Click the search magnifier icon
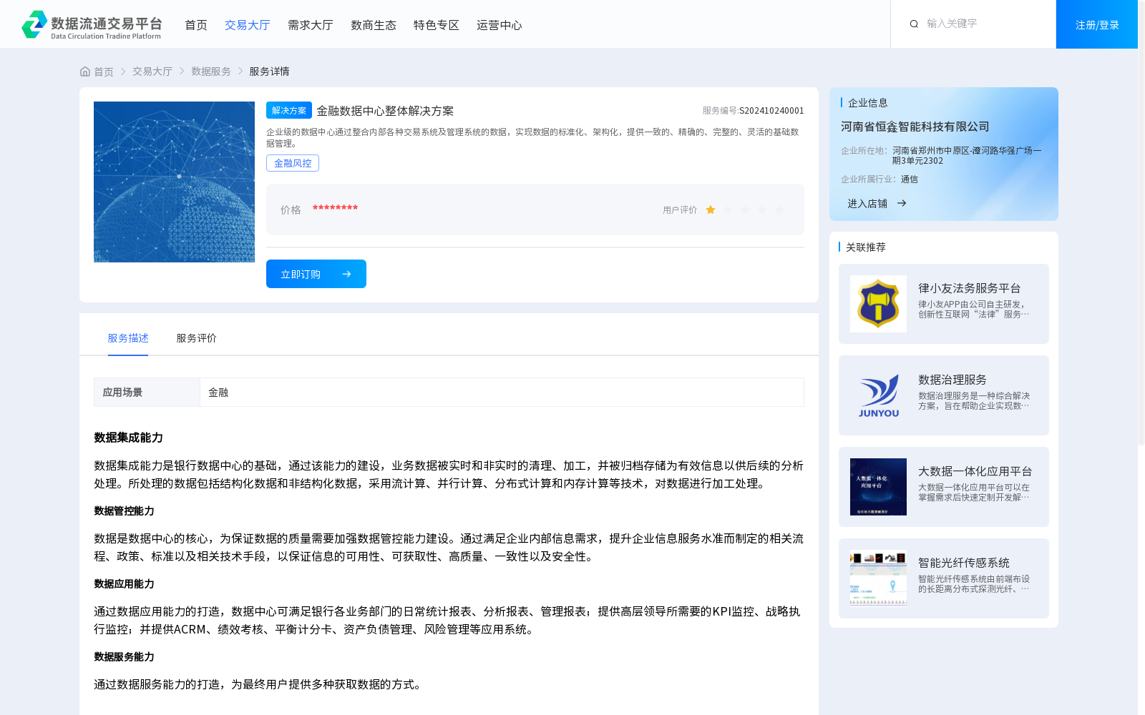The image size is (1145, 715). [914, 24]
